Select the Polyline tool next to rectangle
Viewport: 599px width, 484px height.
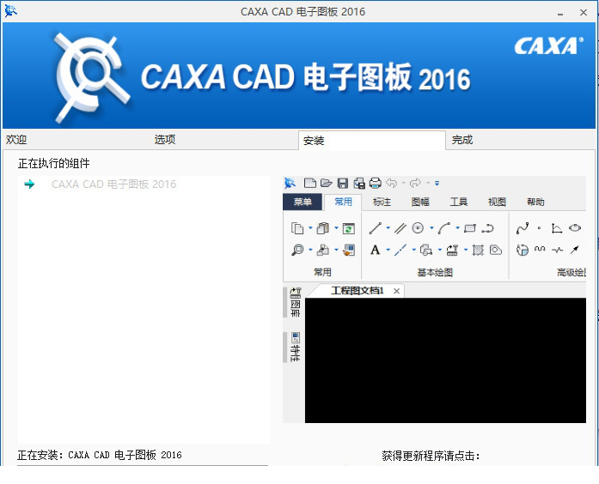click(487, 228)
